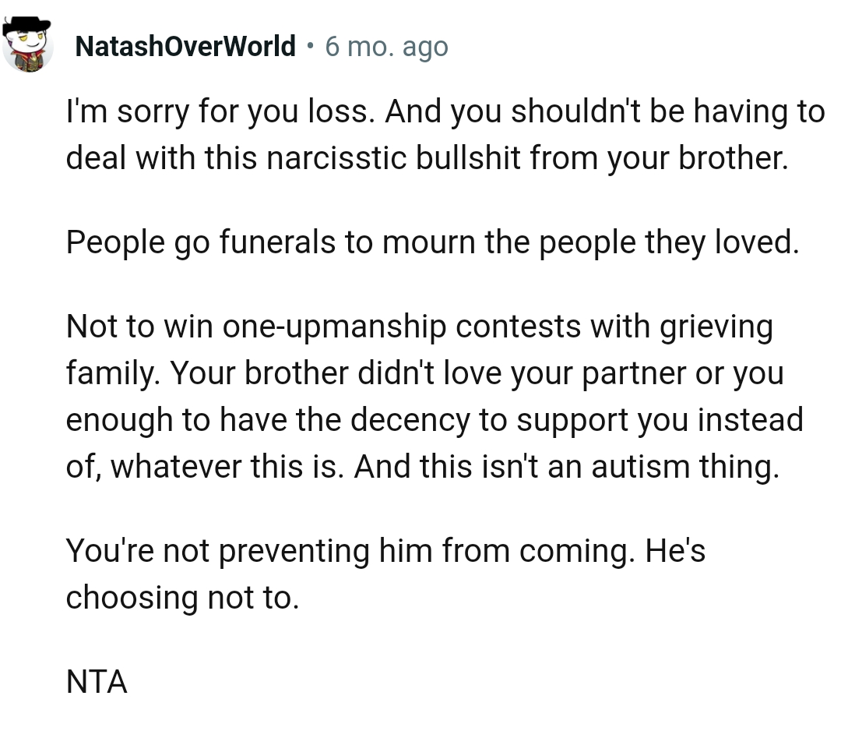Click the "NTA" verdict text
This screenshot has height=731, width=841.
pyautogui.click(x=97, y=682)
